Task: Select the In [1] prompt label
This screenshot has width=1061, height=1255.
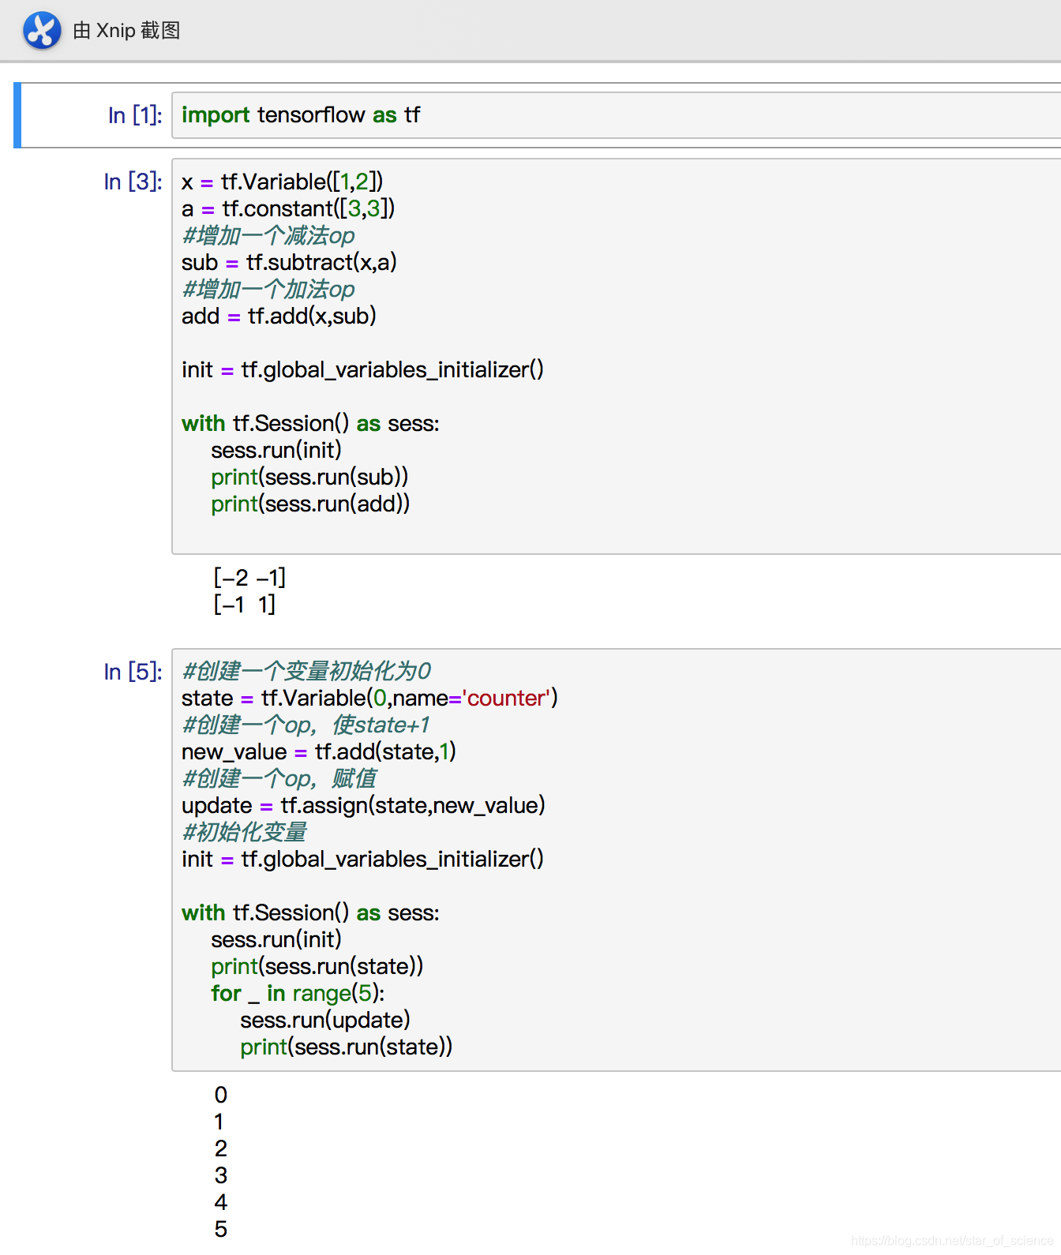Action: click(x=135, y=115)
